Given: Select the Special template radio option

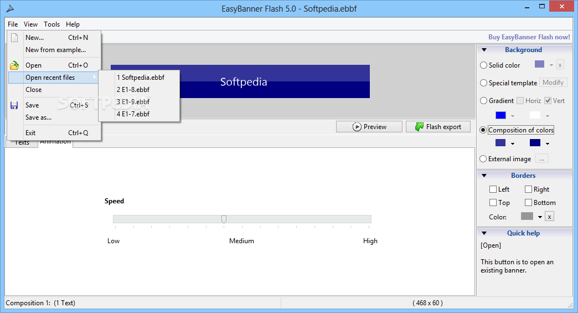Looking at the screenshot, I should [x=484, y=83].
